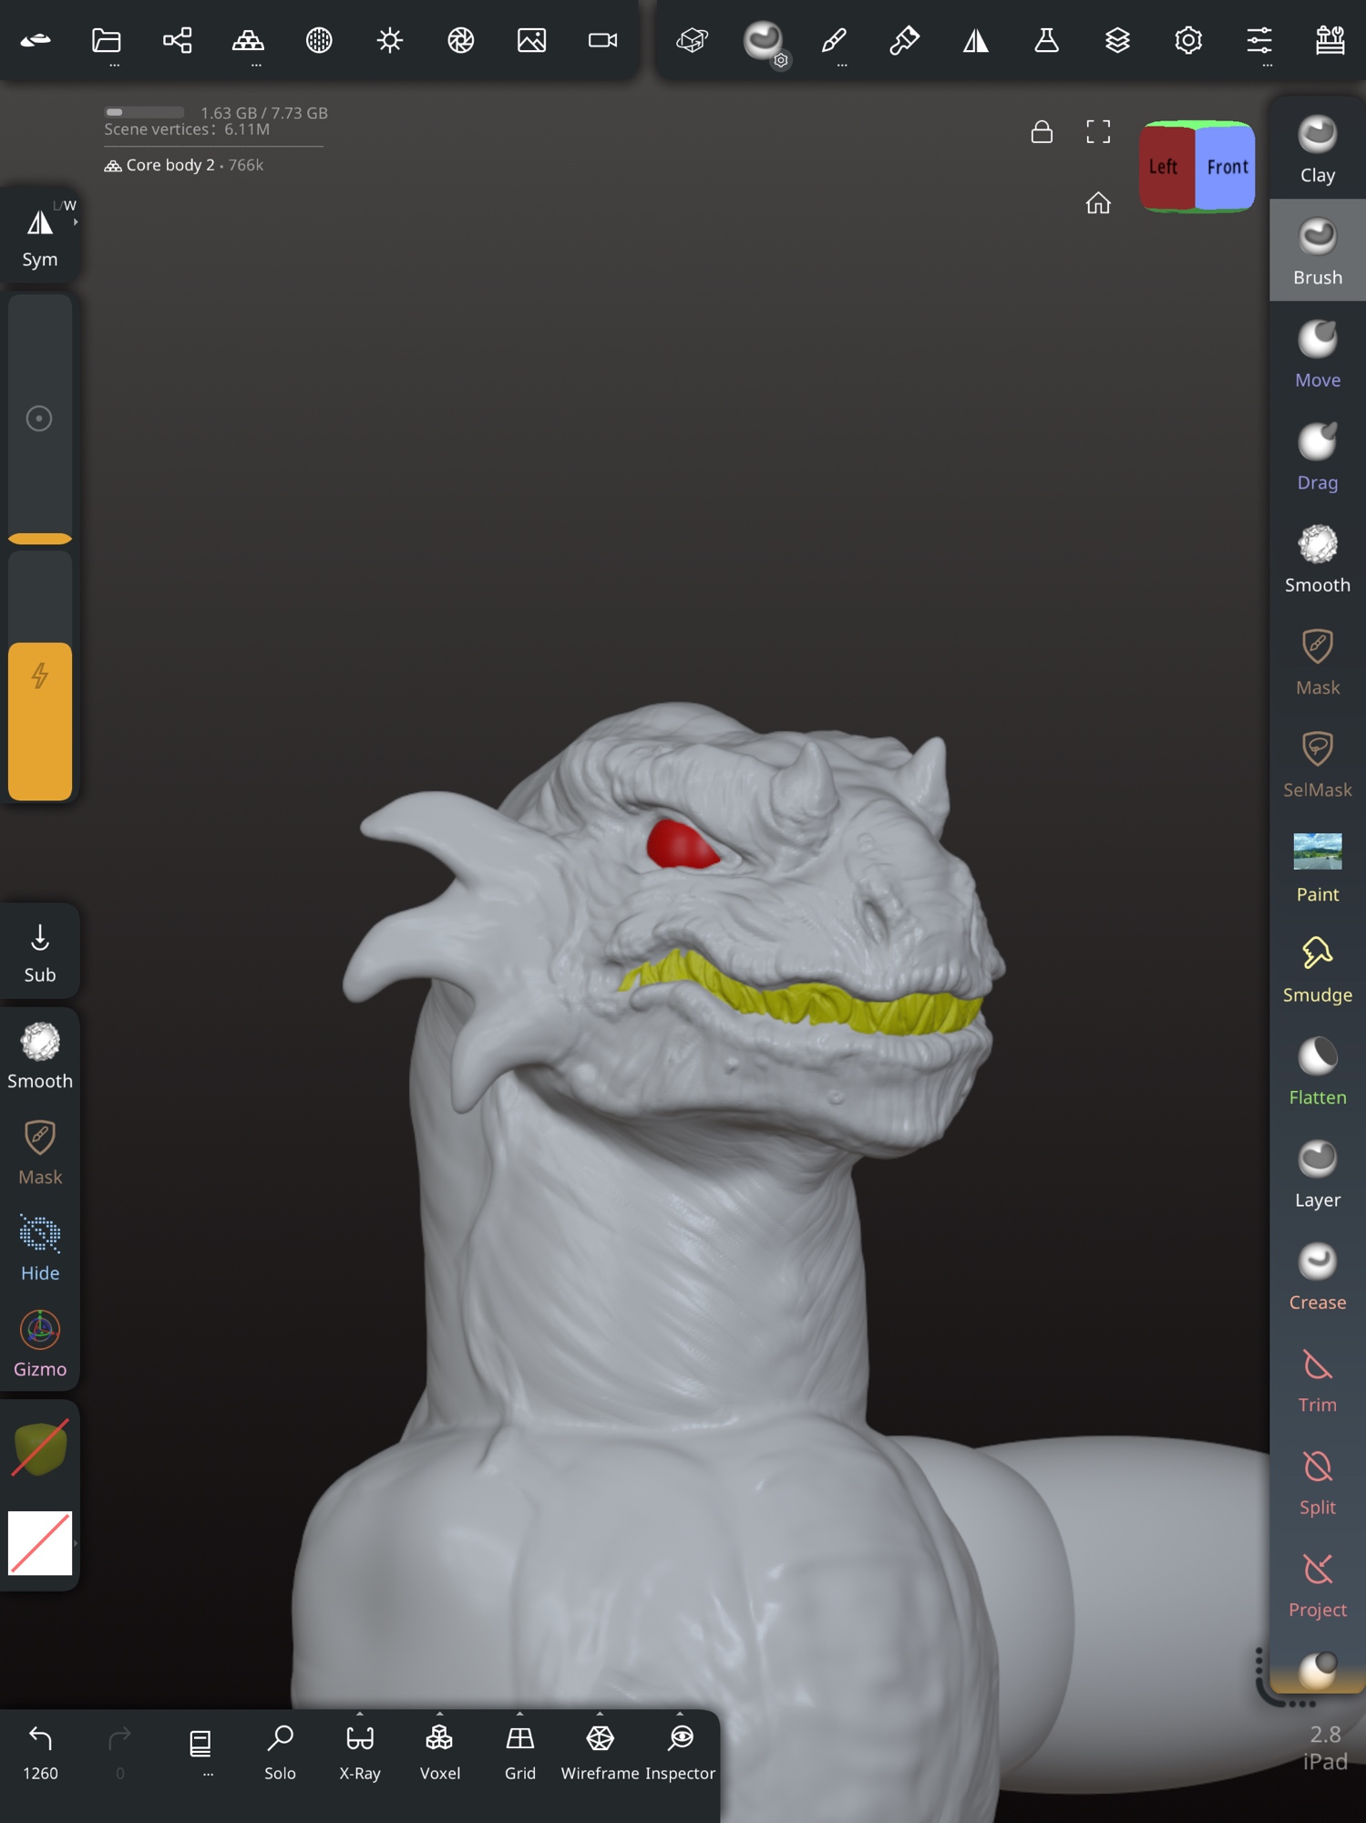This screenshot has height=1823, width=1366.
Task: Expand the Grid options arrow
Action: tap(520, 1715)
